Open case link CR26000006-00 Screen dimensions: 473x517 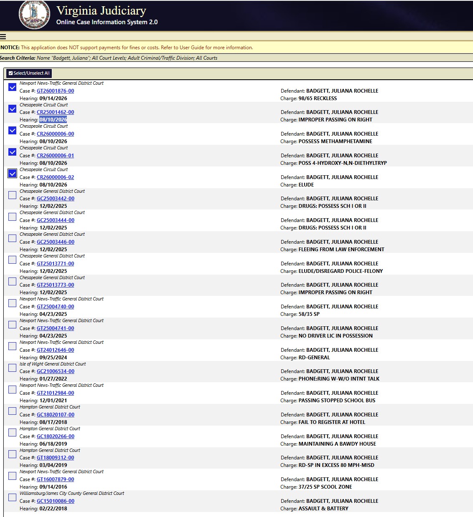coord(55,134)
